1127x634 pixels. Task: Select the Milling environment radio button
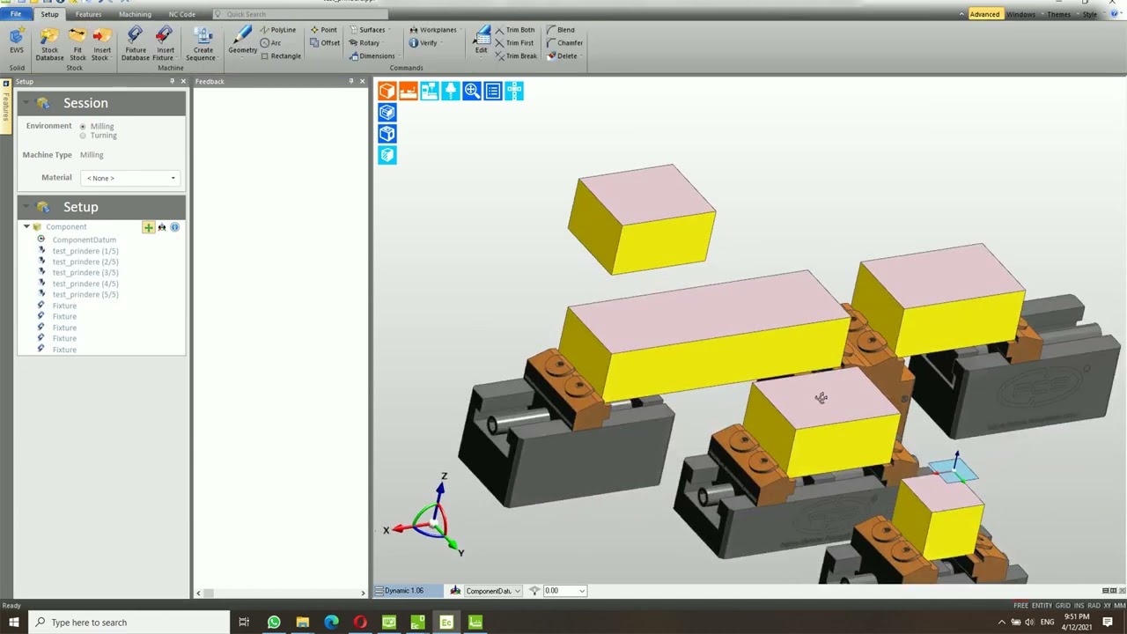coord(83,127)
